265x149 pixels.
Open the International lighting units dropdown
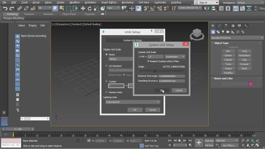132,102
